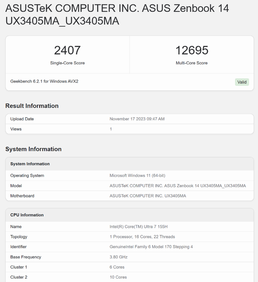
Task: Select the Motherboard value ASUSTeK COMPUTER INC. UX3405MA
Action: click(148, 196)
